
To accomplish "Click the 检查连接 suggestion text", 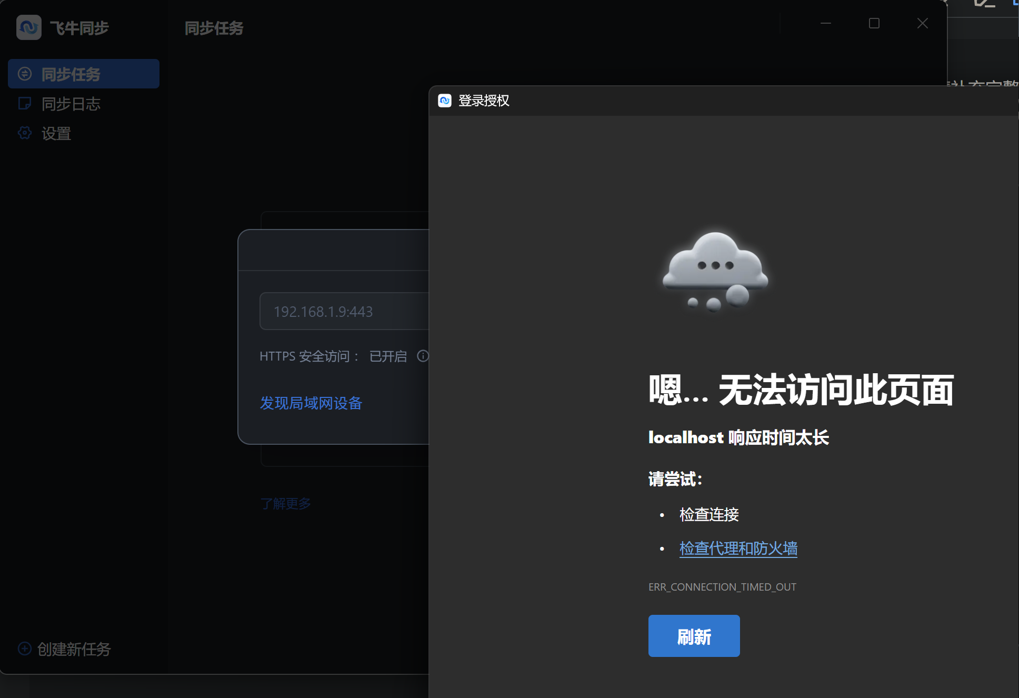I will [709, 514].
